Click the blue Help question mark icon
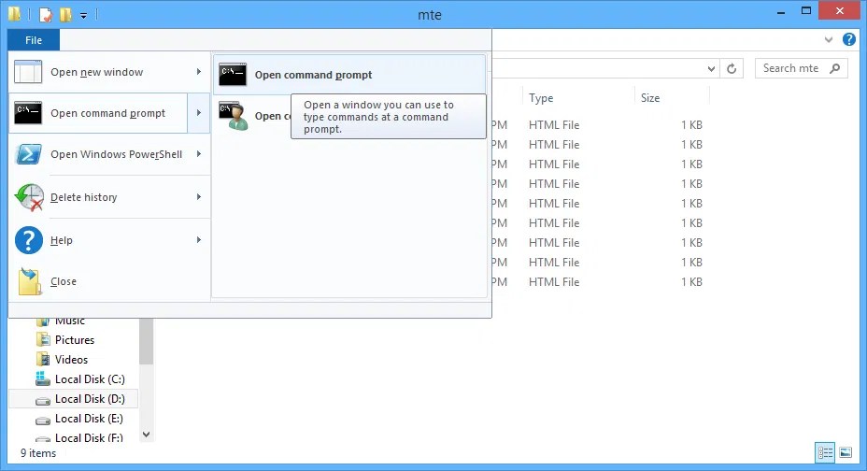Image resolution: width=867 pixels, height=471 pixels. [x=29, y=240]
